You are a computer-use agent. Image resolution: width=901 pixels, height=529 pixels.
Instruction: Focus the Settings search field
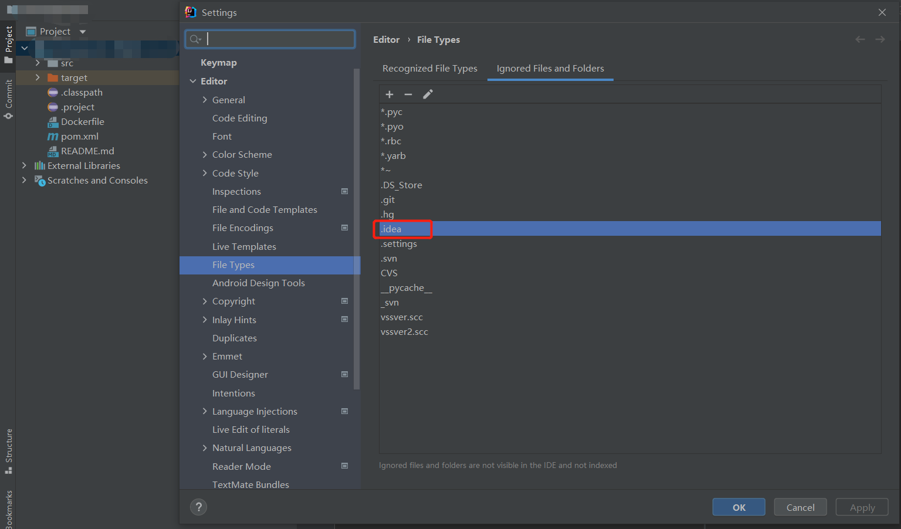pyautogui.click(x=270, y=39)
